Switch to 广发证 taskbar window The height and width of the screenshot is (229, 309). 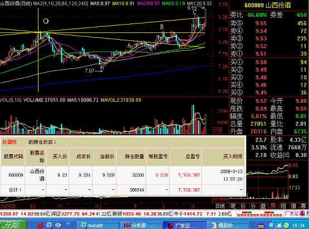point(185,225)
